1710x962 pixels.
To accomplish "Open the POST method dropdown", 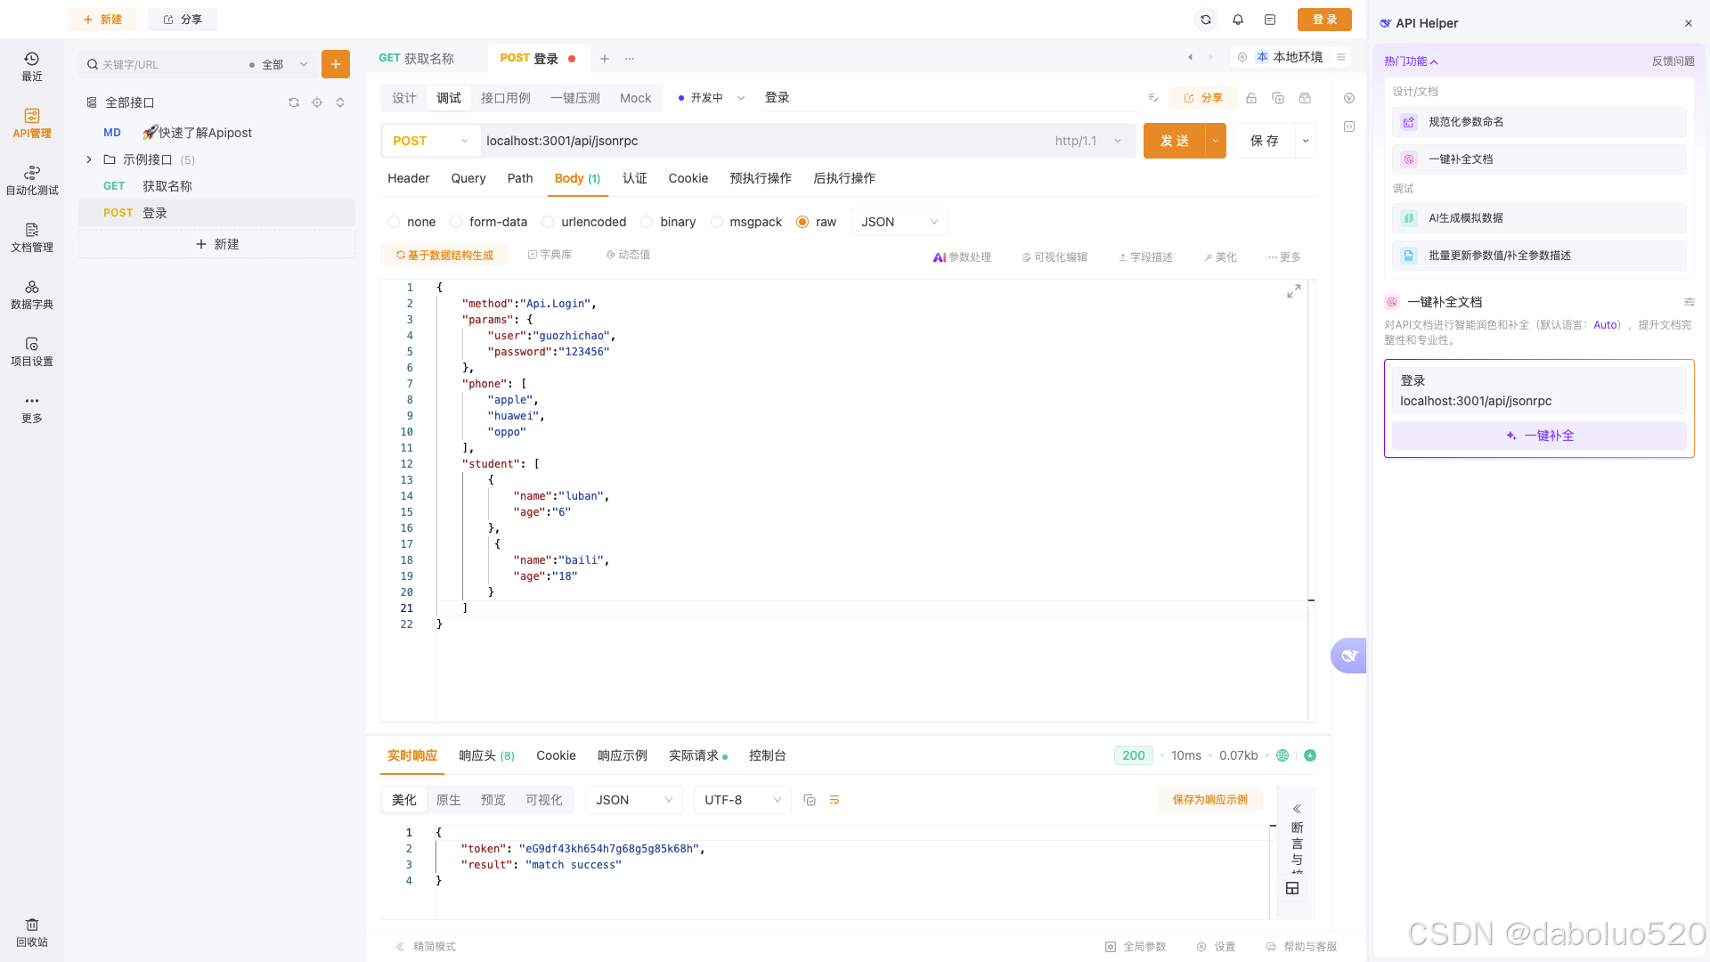I will click(430, 141).
